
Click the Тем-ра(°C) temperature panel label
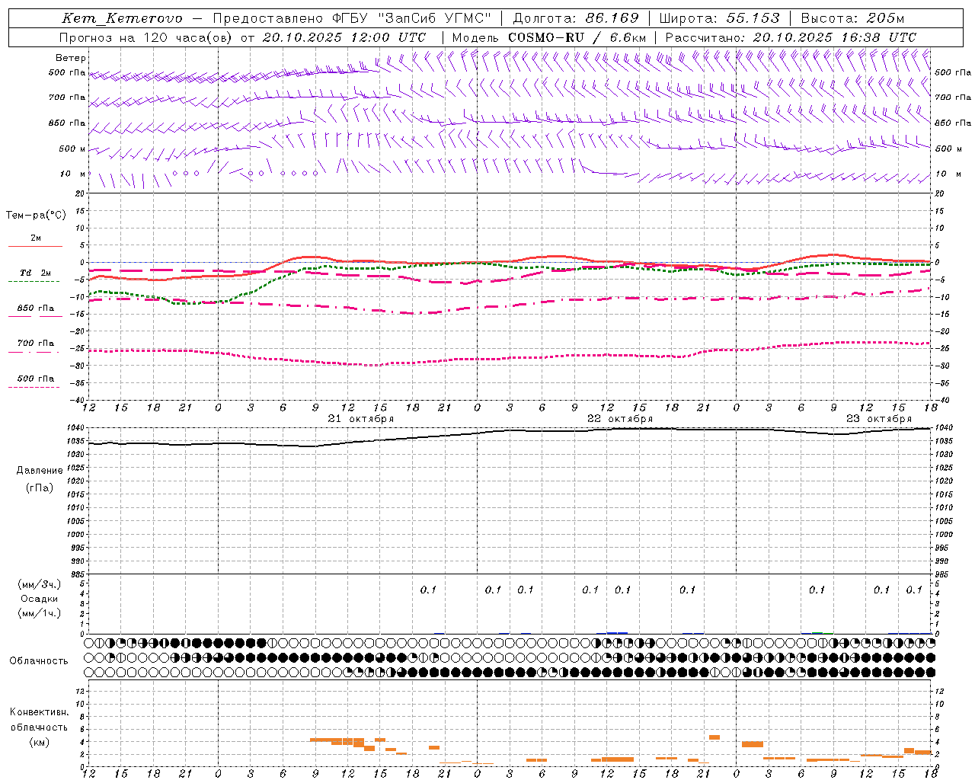click(36, 216)
